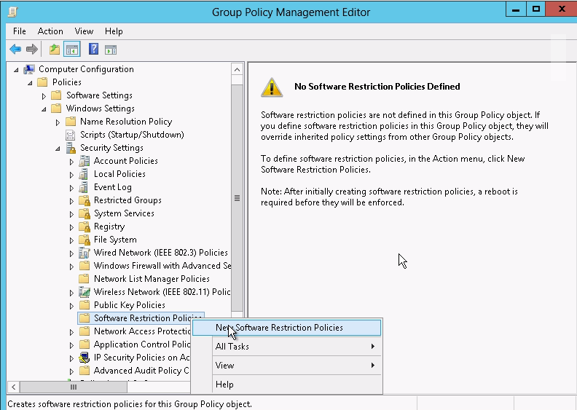Select Scripts (Startup/Shutdown) item
577x410 pixels.
pos(132,135)
